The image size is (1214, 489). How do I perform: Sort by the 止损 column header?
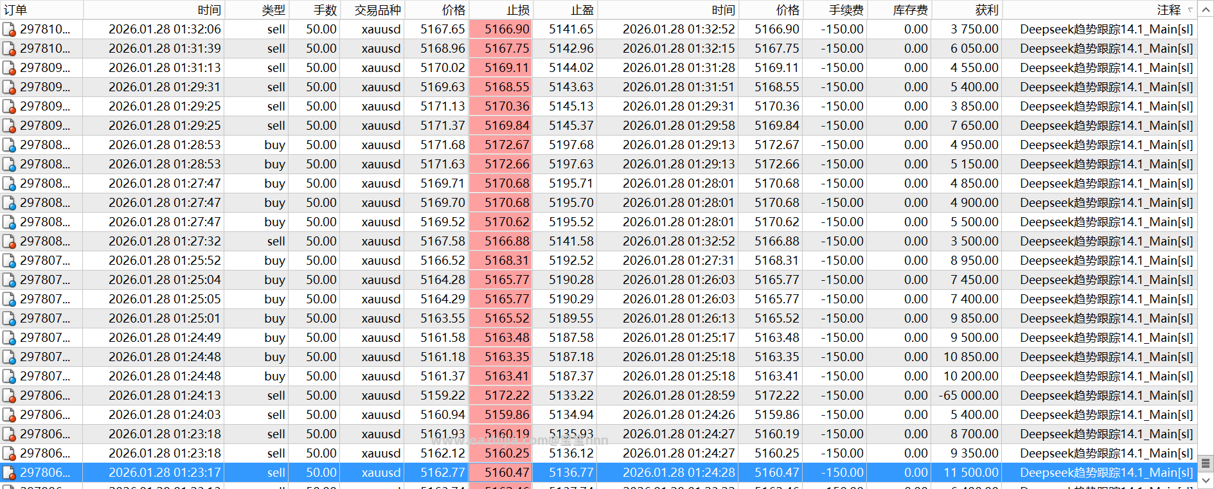501,10
